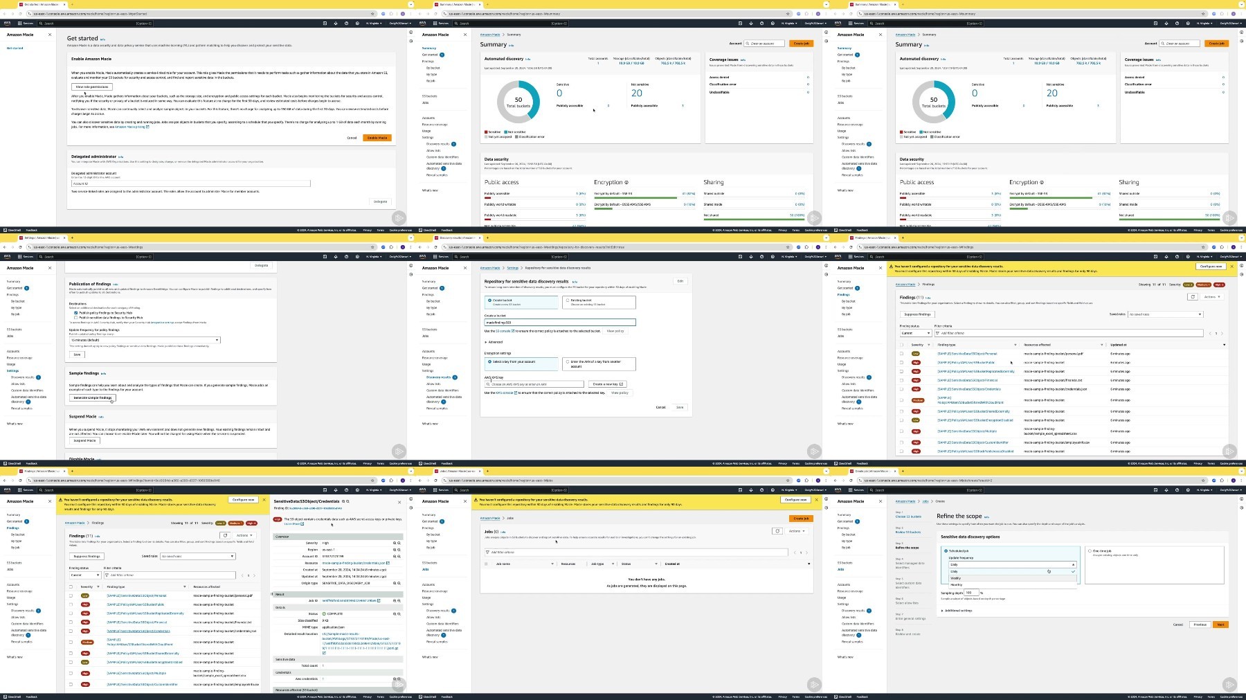Open the S3BlockPublicAccessDisabled sample finding

point(975,451)
